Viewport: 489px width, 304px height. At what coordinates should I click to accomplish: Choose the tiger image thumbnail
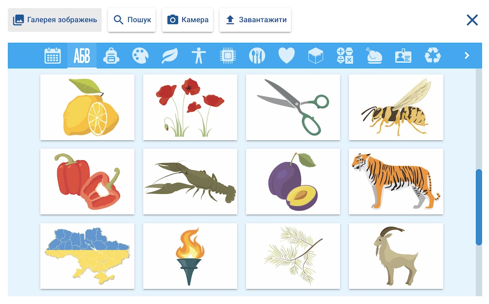396,181
